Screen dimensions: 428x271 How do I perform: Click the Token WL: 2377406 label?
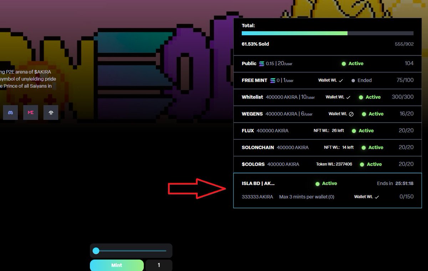[x=334, y=164]
